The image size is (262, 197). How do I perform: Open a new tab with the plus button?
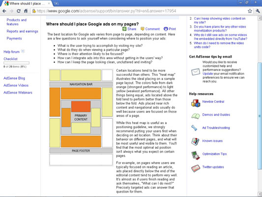57,3
